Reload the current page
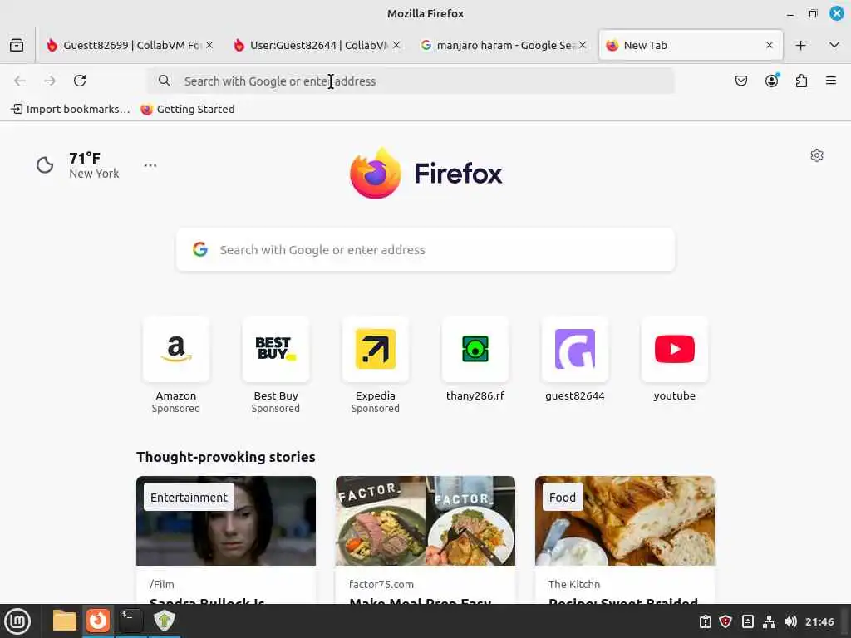Viewport: 851px width, 638px height. point(80,81)
